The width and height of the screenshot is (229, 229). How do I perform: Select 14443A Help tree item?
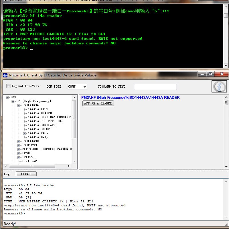point(38,137)
